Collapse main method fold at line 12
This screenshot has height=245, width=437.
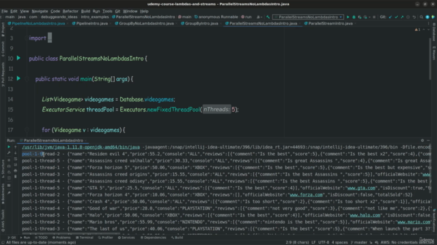[27, 79]
